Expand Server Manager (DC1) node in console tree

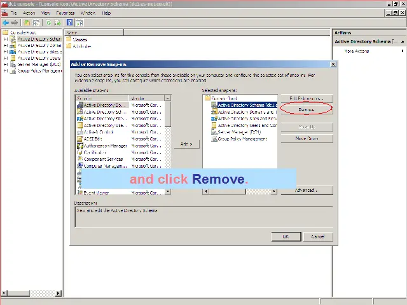6,64
